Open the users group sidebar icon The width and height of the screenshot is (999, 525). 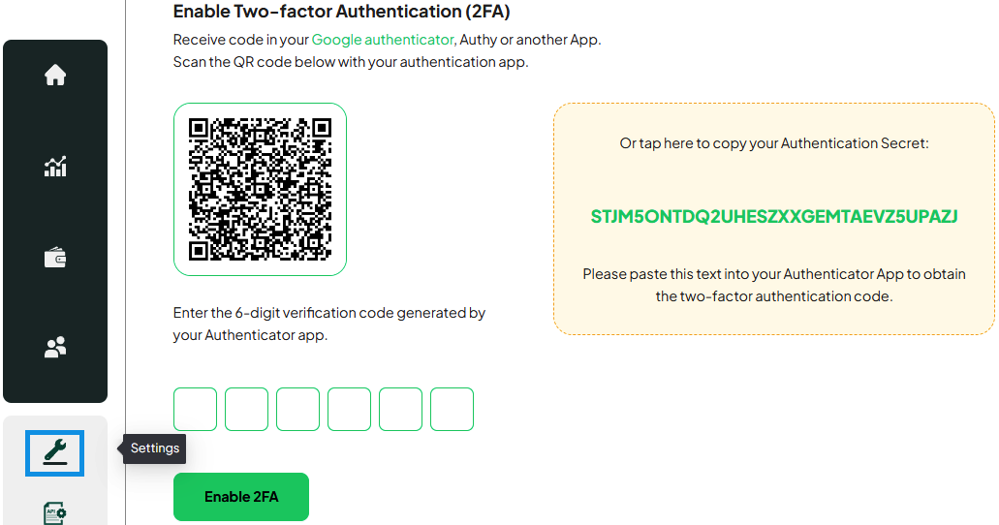pos(55,347)
